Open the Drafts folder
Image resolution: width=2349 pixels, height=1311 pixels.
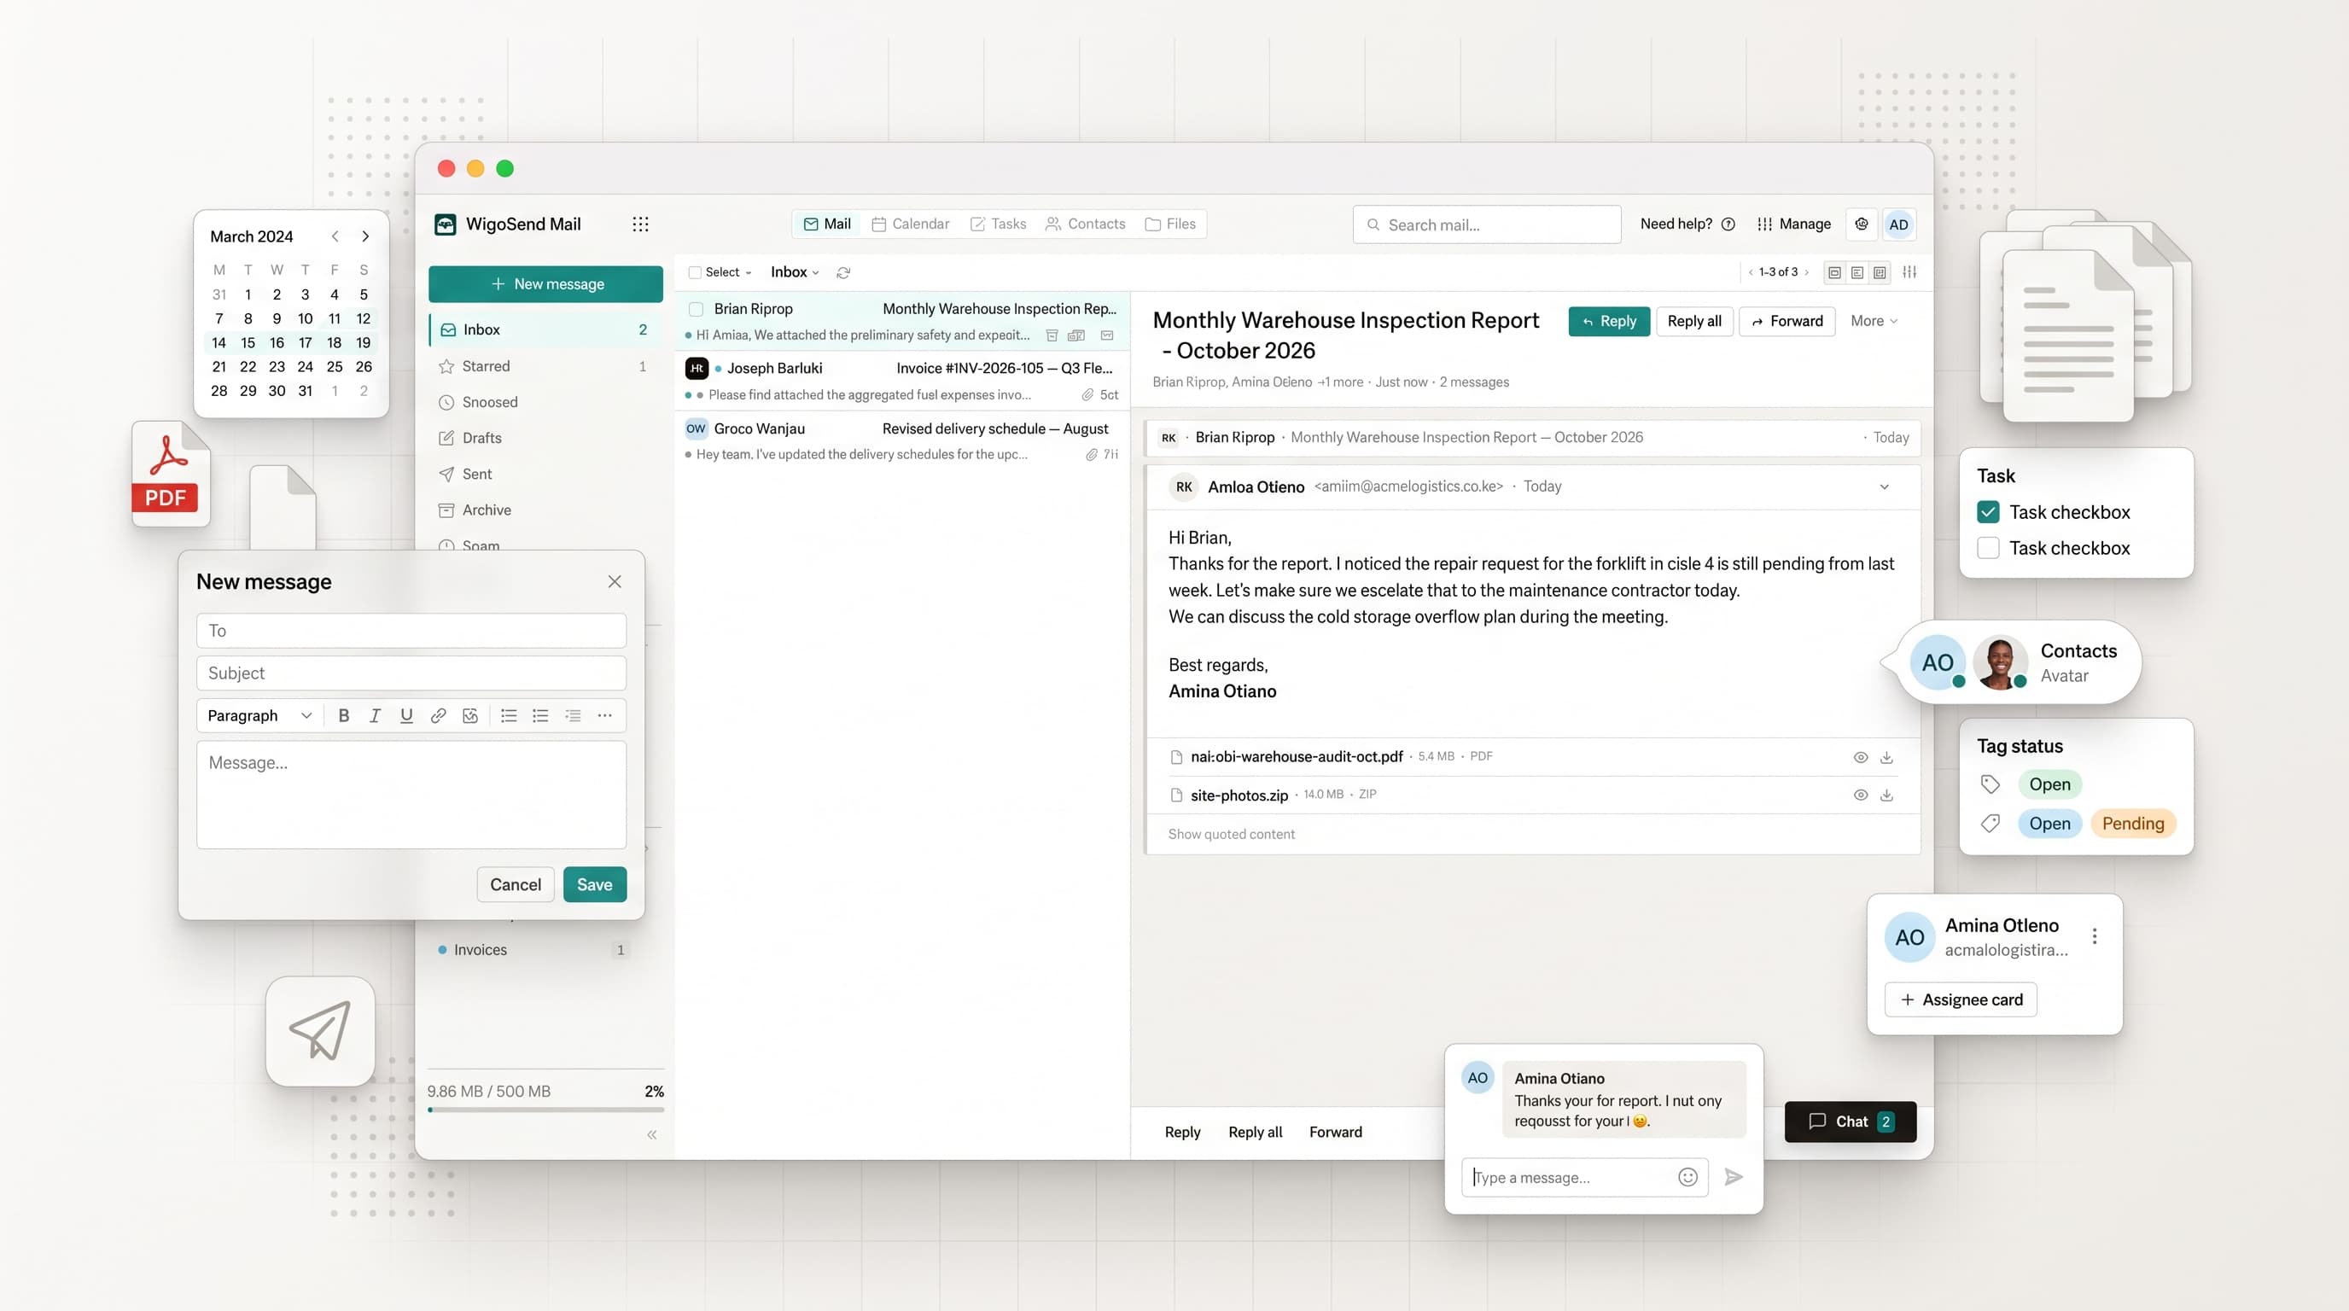tap(545, 439)
